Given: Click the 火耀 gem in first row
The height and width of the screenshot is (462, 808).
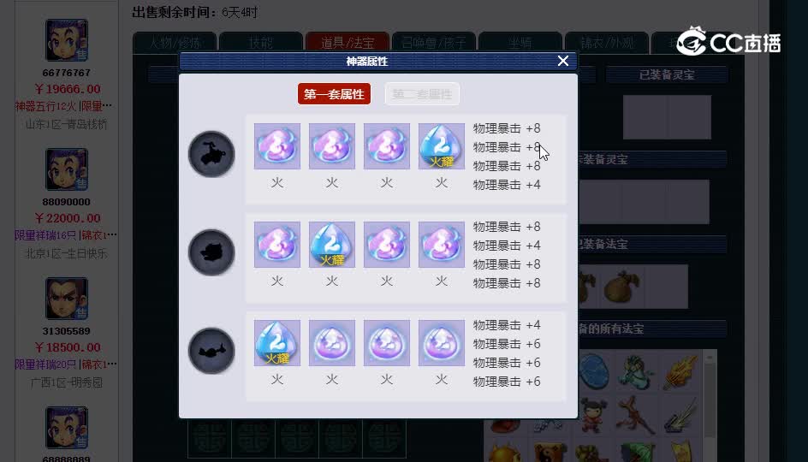Looking at the screenshot, I should pyautogui.click(x=441, y=146).
